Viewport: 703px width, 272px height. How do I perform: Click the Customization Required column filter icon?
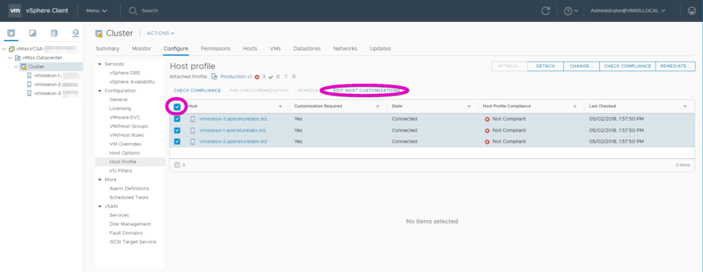pos(378,106)
